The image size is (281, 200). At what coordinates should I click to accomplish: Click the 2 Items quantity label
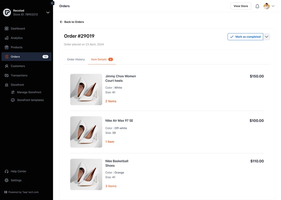111,101
